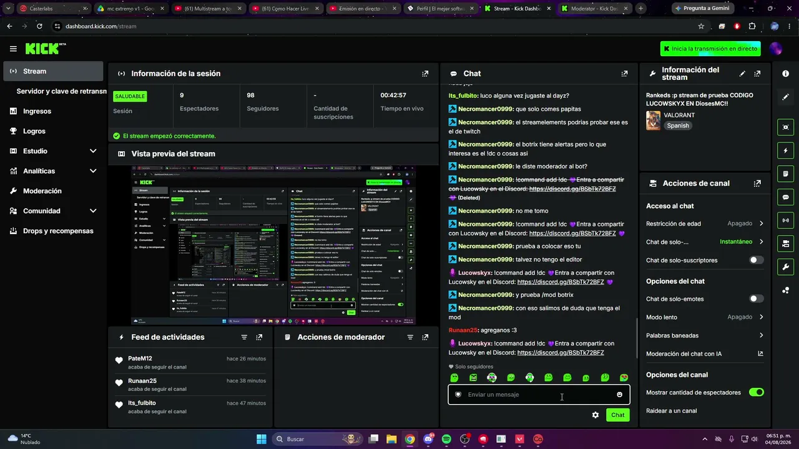Open the hamburger menu beside the Kick logo
The width and height of the screenshot is (799, 449).
pos(13,49)
